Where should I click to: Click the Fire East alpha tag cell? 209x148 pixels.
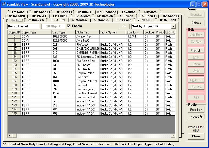(88, 85)
